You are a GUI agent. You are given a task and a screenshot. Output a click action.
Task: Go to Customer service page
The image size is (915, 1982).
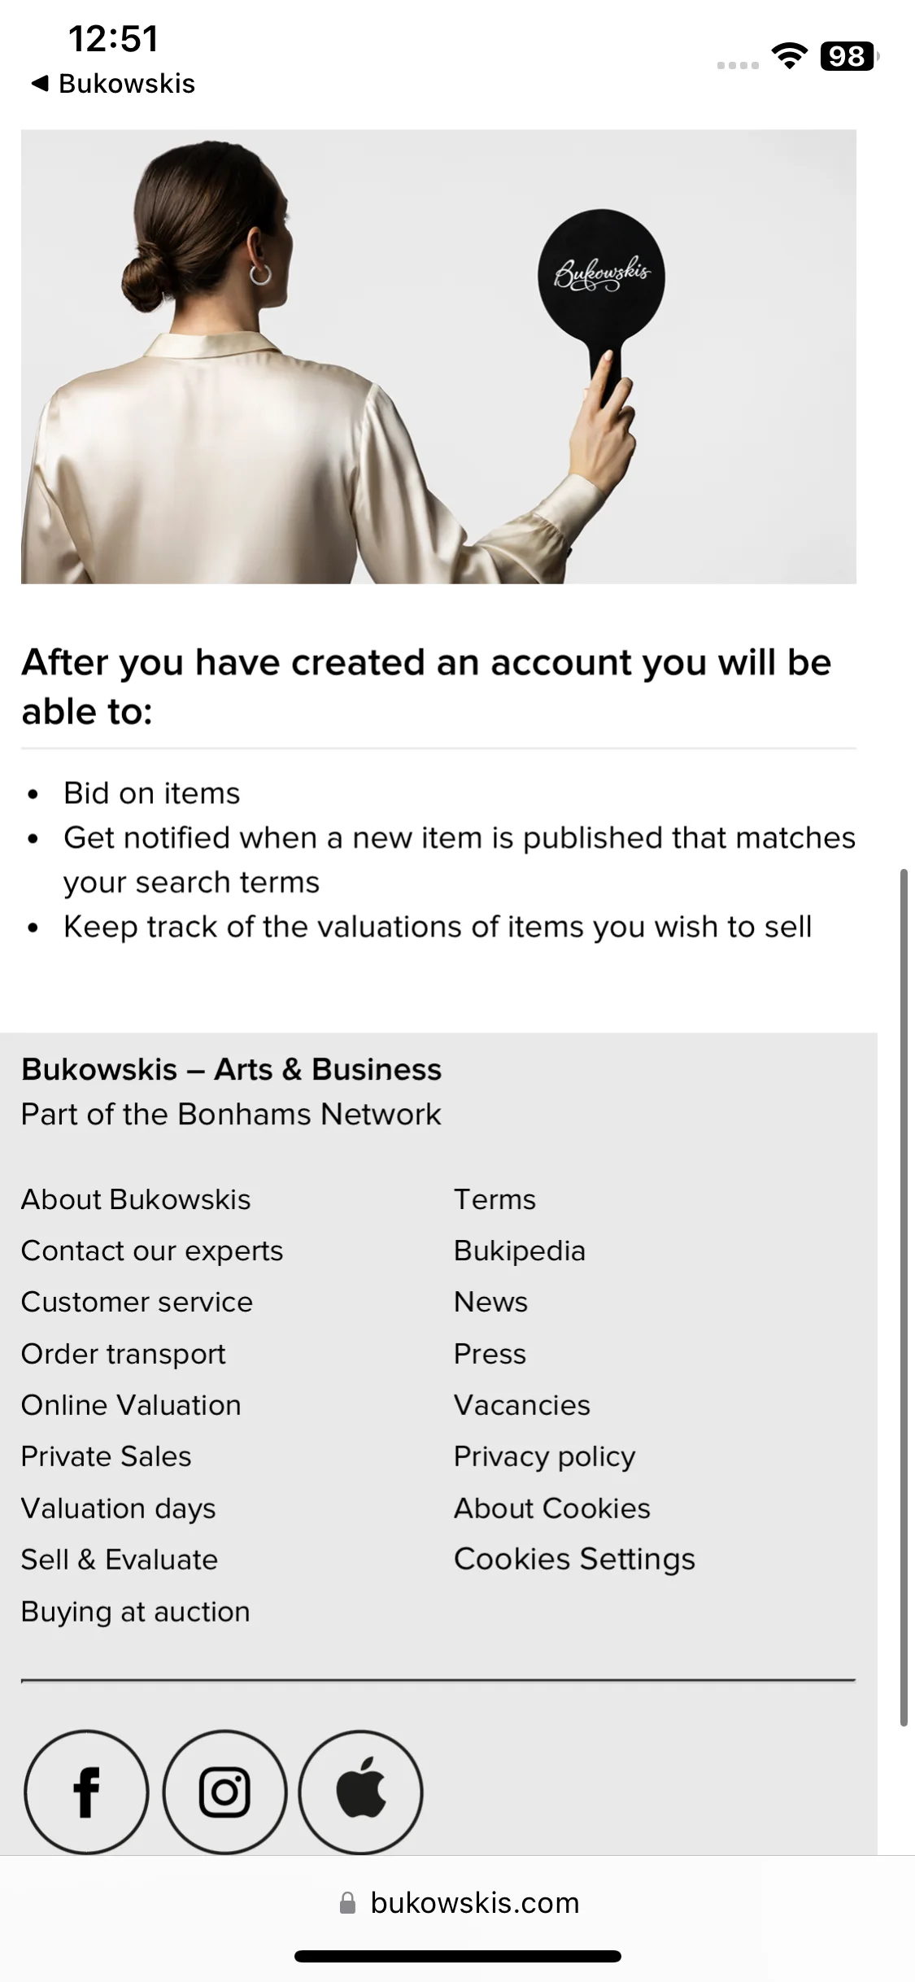point(137,1302)
